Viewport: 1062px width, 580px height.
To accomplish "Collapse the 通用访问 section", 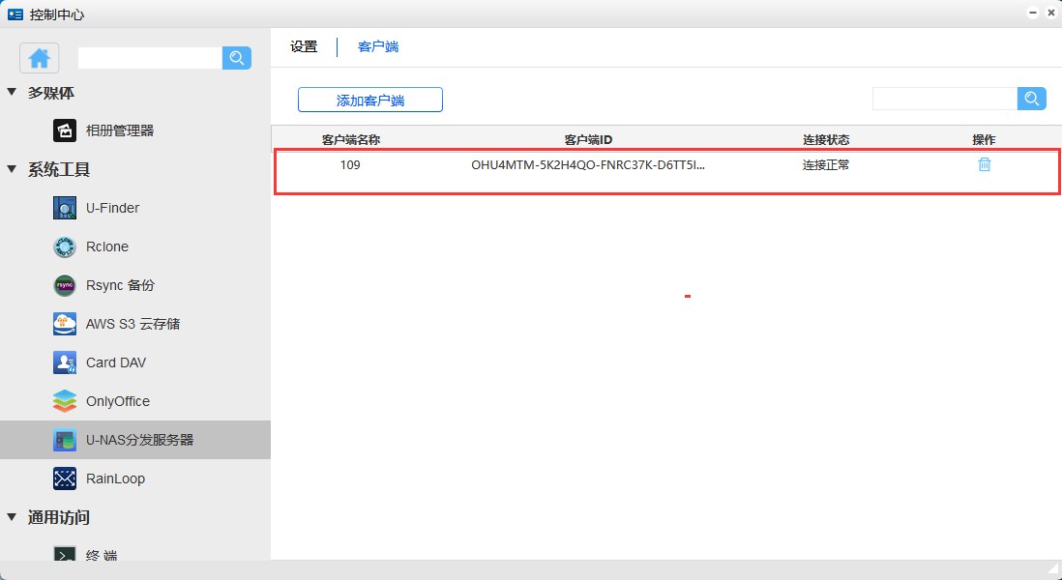I will coord(13,517).
